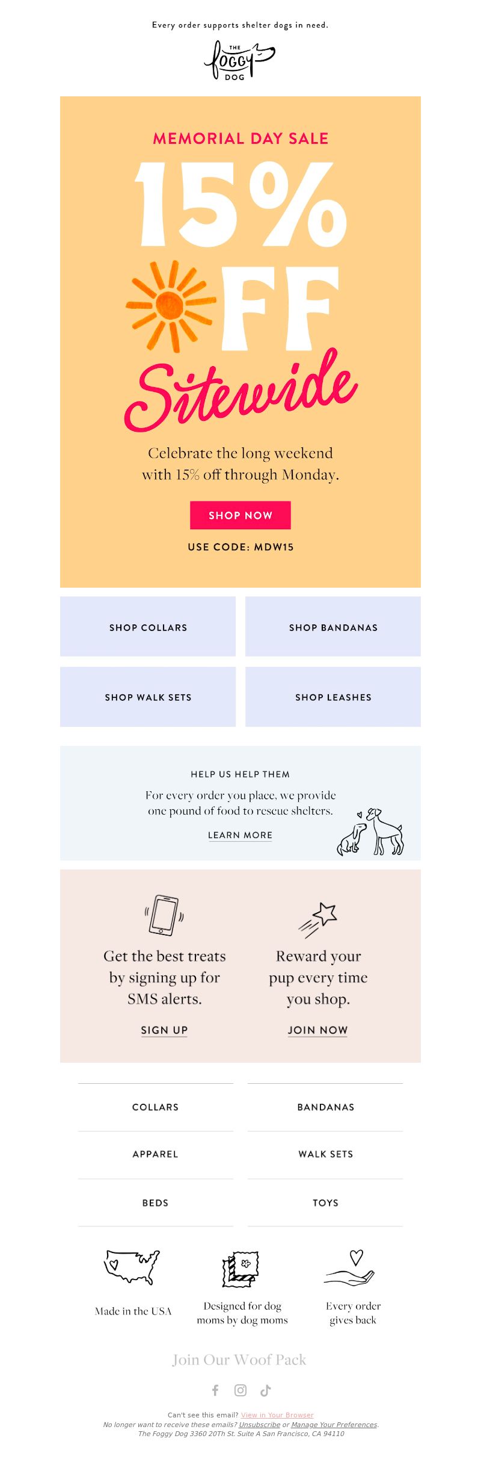Click the fabric swatch design icon
This screenshot has height=1468, width=481.
click(242, 1268)
